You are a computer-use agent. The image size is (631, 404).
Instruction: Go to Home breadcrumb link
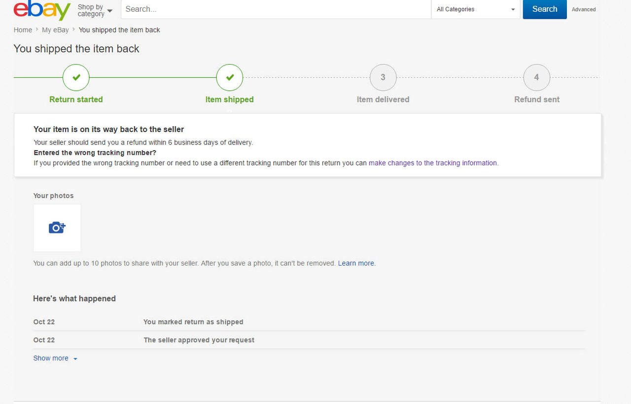[23, 30]
